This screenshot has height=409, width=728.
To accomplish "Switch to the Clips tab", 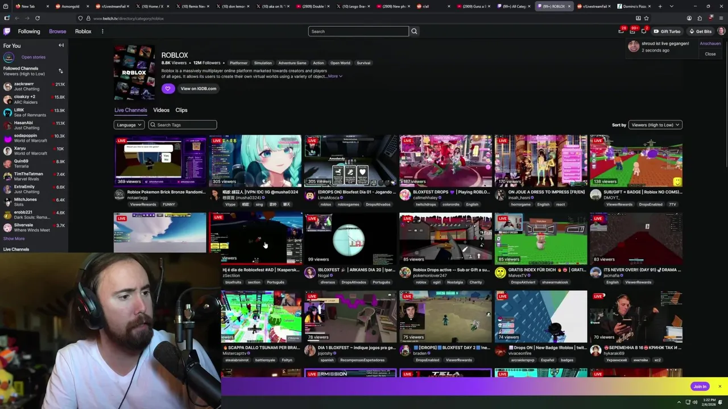I will 181,110.
